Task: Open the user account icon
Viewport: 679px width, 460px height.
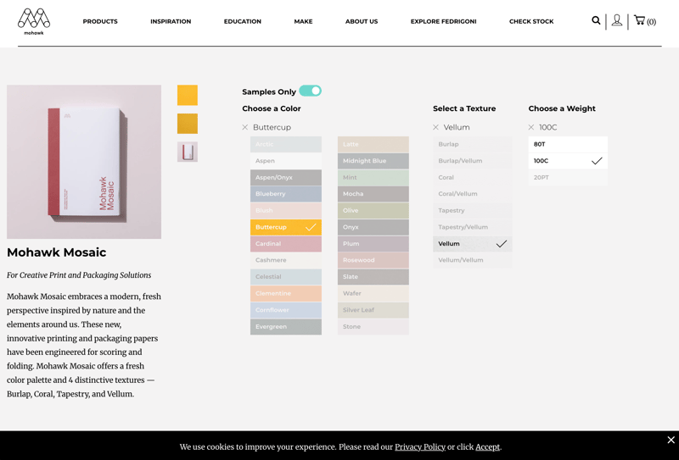Action: coord(617,20)
